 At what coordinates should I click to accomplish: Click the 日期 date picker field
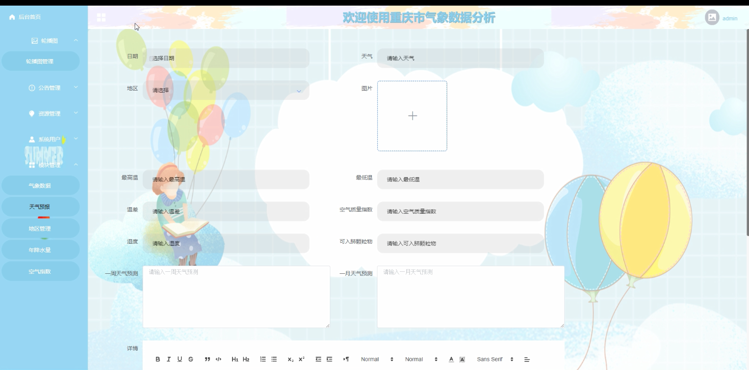coord(226,58)
